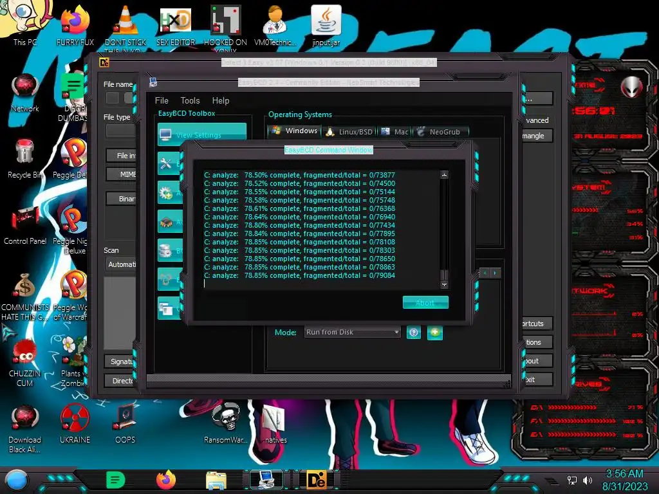Click the browse '...' button in Detect It Easy
659x494 pixels.
point(537,99)
